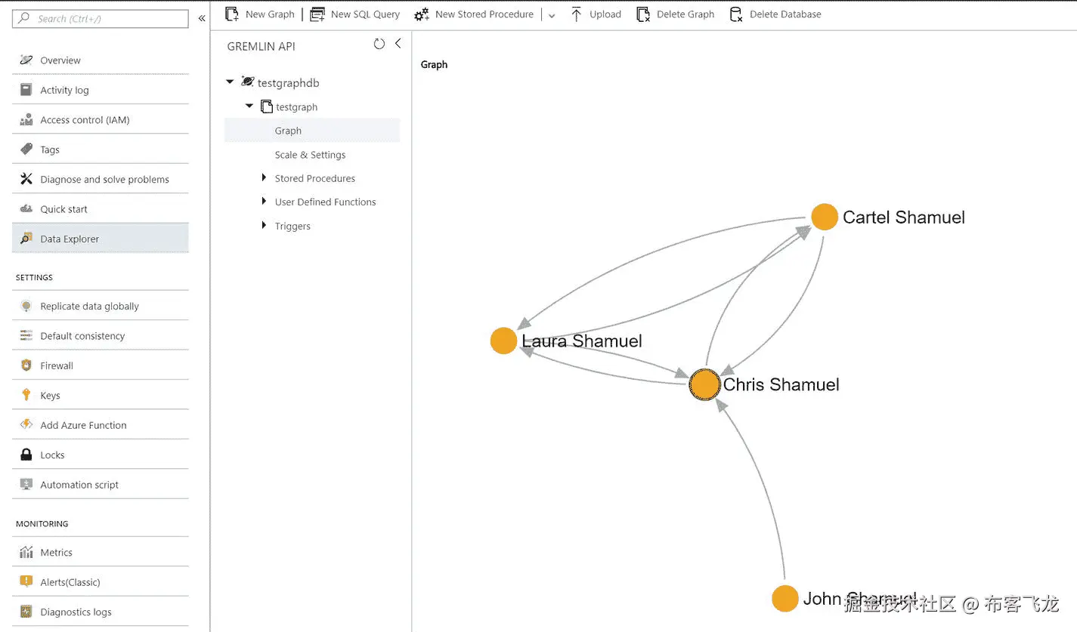Expand the User Defined Functions node
This screenshot has width=1077, height=632.
coord(264,202)
